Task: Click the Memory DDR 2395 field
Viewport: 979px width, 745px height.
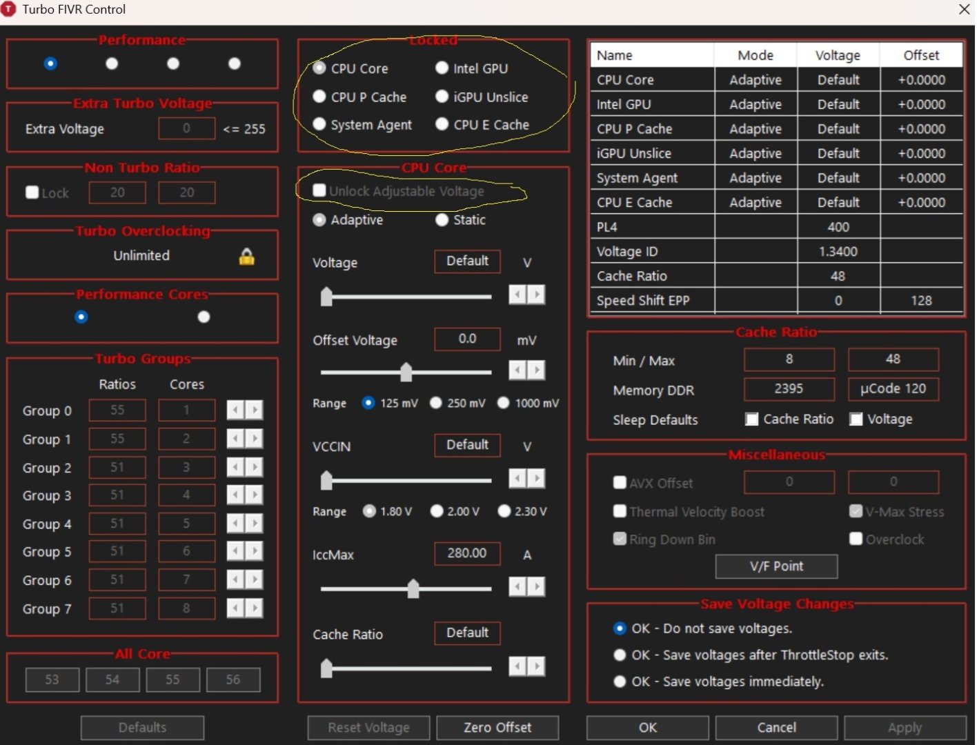Action: (x=789, y=389)
